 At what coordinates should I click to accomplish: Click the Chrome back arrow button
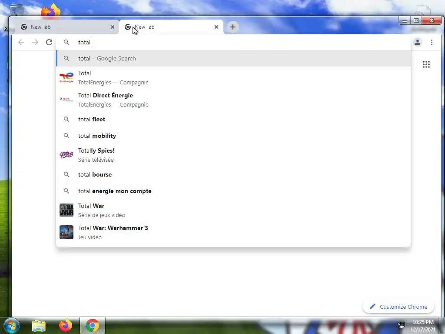click(21, 42)
